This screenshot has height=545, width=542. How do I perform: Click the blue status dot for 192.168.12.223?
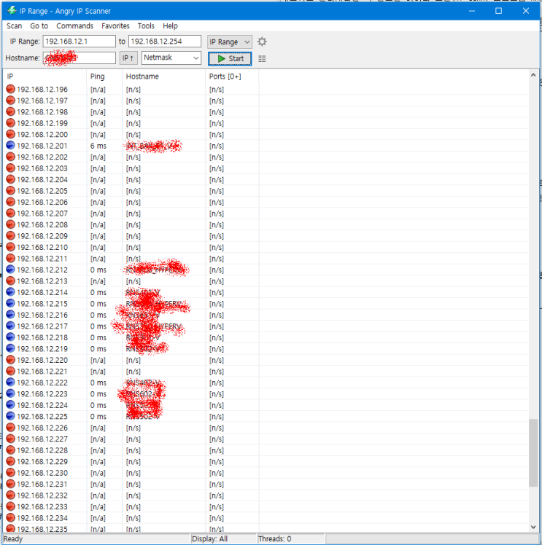click(x=10, y=393)
